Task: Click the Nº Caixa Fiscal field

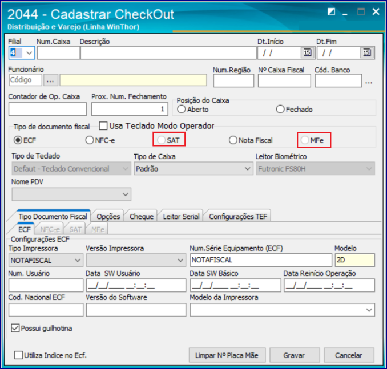Action: tap(284, 80)
